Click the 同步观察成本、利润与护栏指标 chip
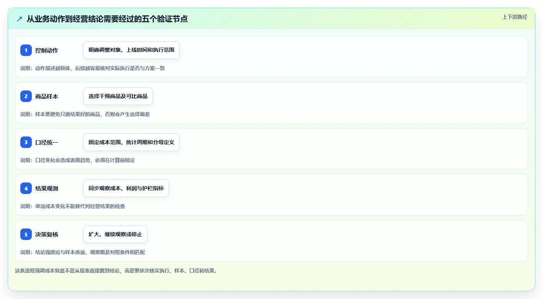The height and width of the screenshot is (299, 543). coord(126,188)
